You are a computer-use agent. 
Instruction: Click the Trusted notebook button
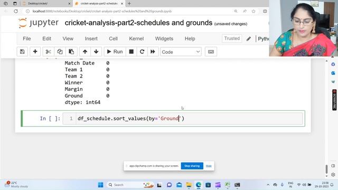click(x=232, y=39)
